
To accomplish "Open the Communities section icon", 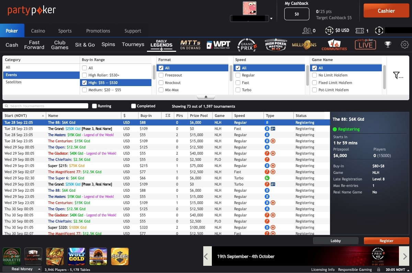I will (x=334, y=45).
